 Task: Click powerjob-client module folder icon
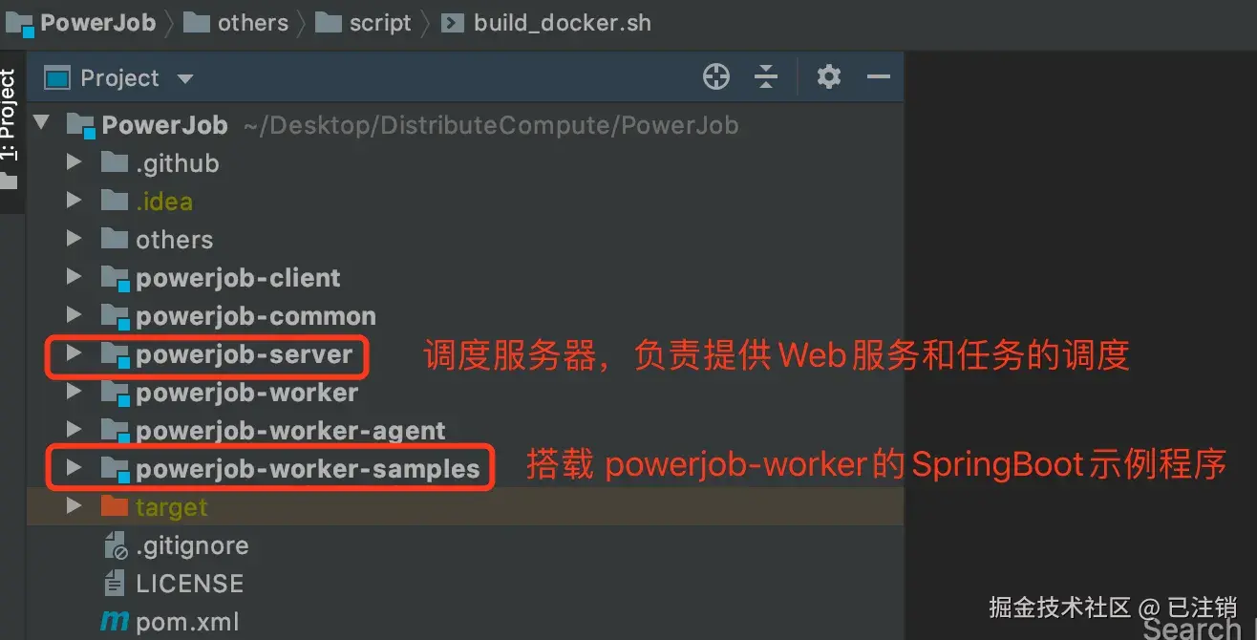(x=116, y=279)
